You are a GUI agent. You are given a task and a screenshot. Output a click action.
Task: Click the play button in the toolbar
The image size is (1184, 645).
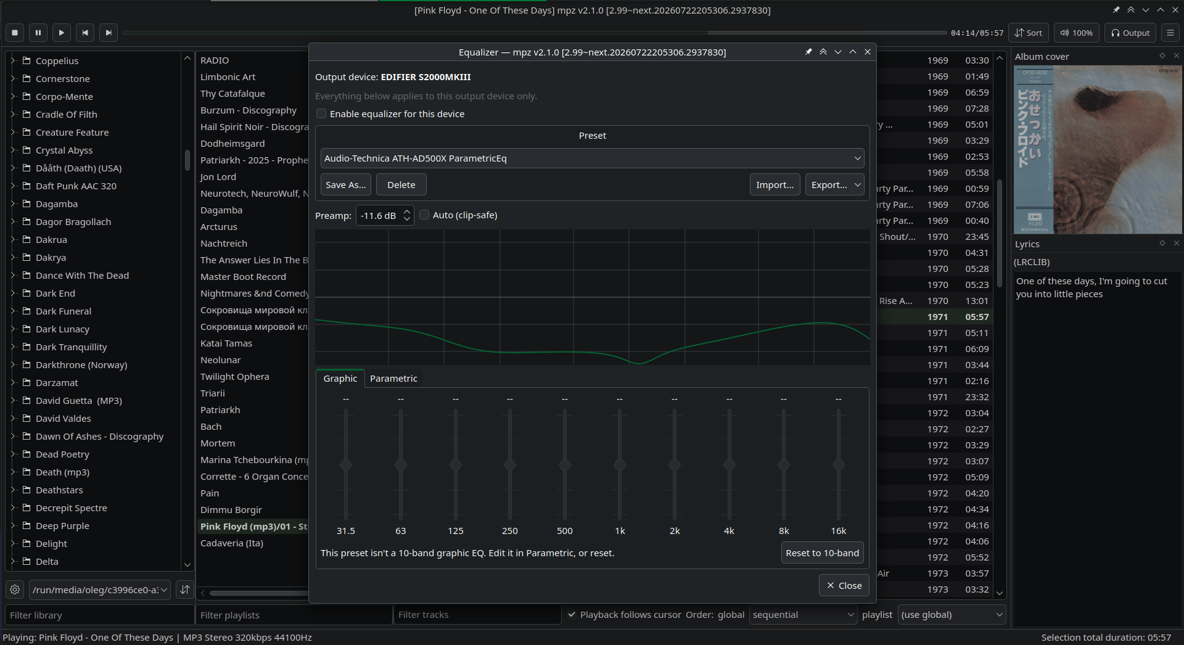click(x=62, y=33)
